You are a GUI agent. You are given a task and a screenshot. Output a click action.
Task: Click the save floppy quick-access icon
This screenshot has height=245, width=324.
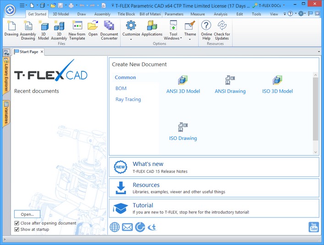(60, 5)
